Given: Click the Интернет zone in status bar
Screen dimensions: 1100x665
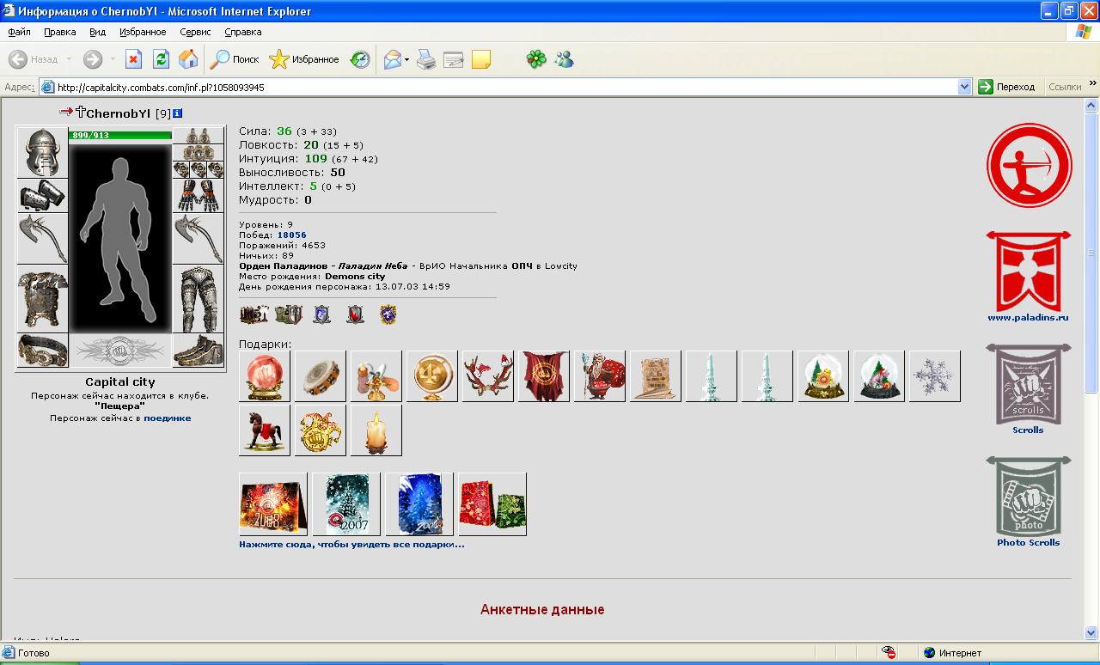Looking at the screenshot, I should tap(951, 653).
